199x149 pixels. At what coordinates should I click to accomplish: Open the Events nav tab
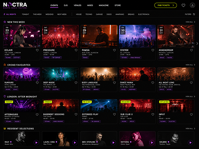(x=54, y=5)
